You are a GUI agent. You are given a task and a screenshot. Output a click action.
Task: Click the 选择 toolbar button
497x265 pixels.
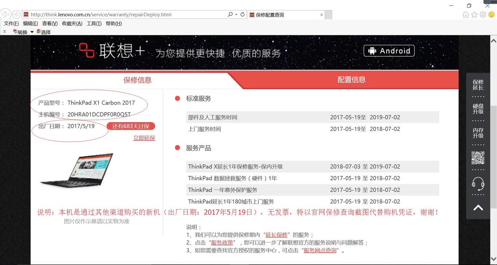[x=44, y=32]
